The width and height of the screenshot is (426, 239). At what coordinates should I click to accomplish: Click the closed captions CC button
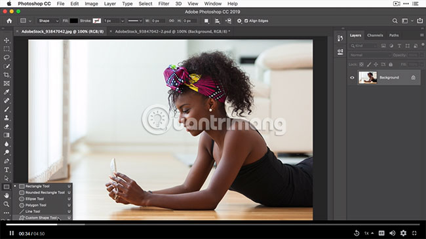pos(381,233)
